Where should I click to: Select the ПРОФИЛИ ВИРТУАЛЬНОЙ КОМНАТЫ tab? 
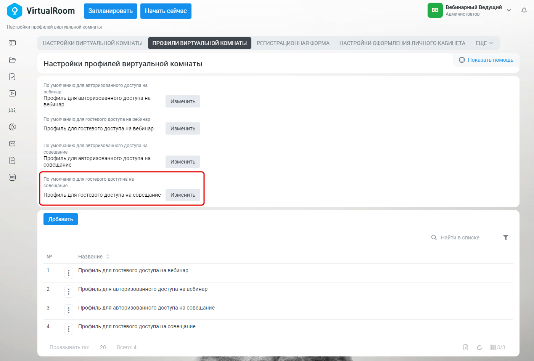pyautogui.click(x=199, y=43)
